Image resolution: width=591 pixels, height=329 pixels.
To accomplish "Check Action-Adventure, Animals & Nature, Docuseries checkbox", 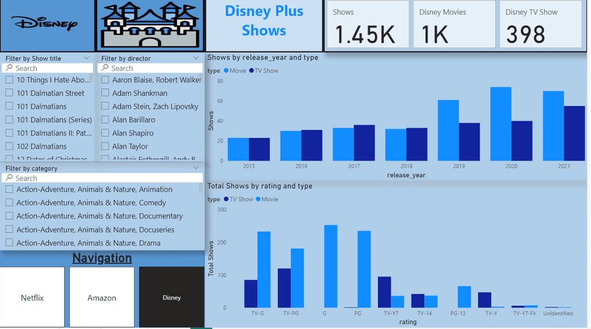I will [9, 229].
